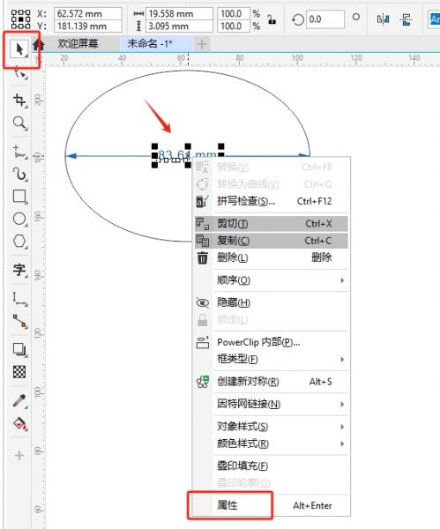
Task: Expand the 框类型 submenu
Action: point(272,359)
